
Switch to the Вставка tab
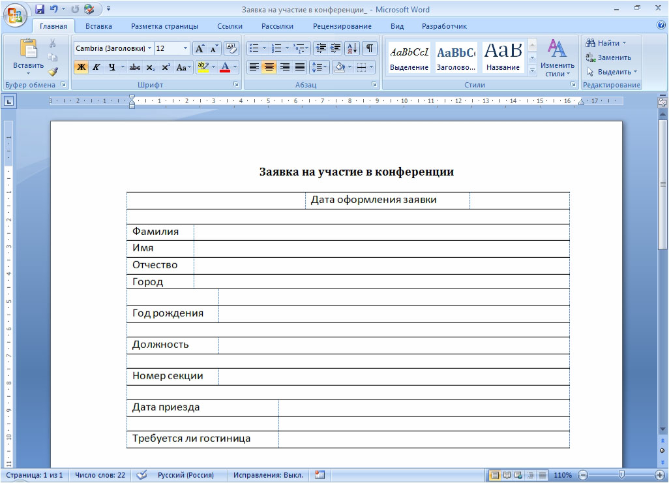98,26
